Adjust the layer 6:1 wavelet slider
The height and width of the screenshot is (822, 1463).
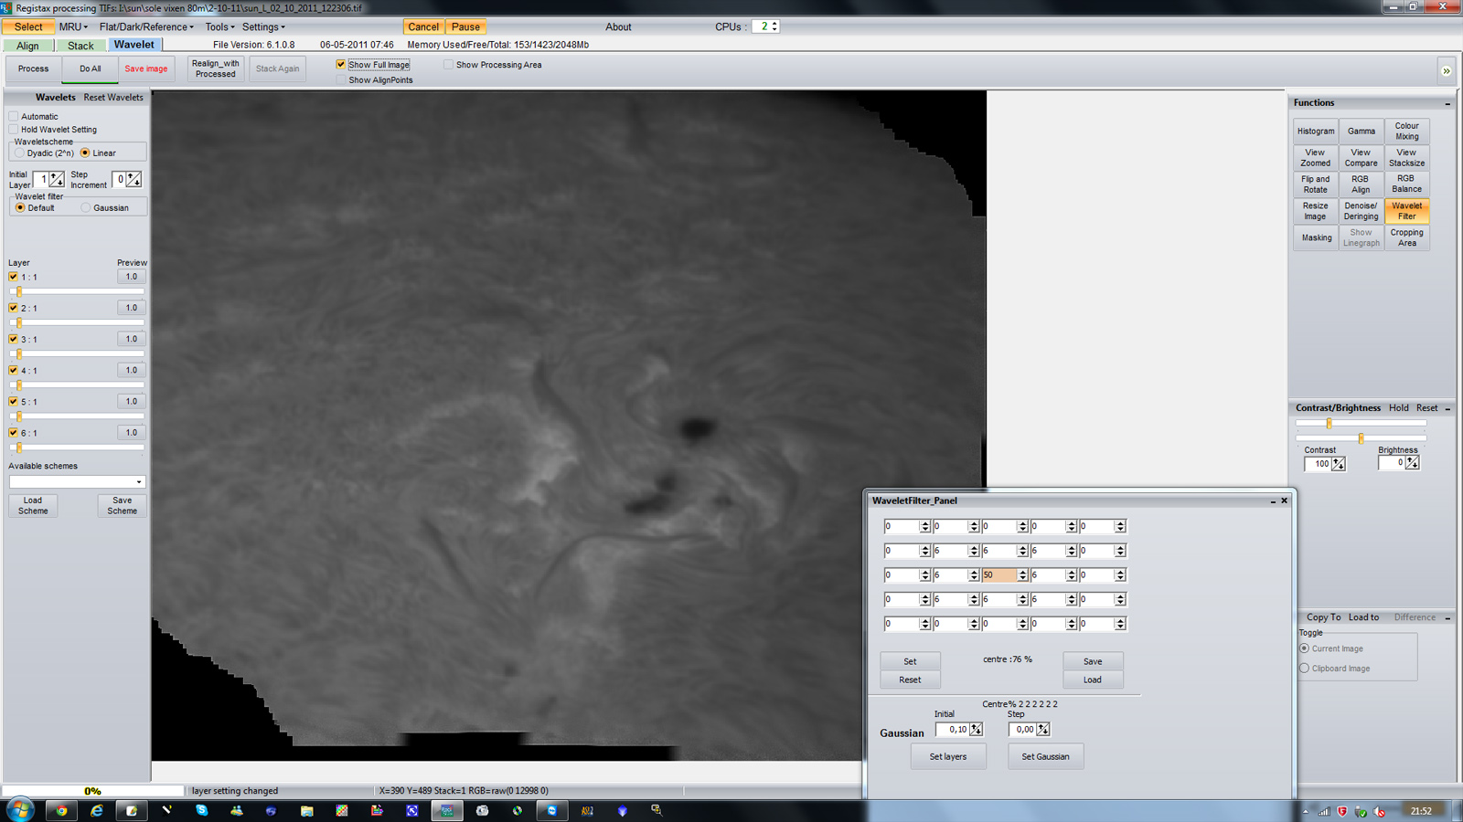18,448
